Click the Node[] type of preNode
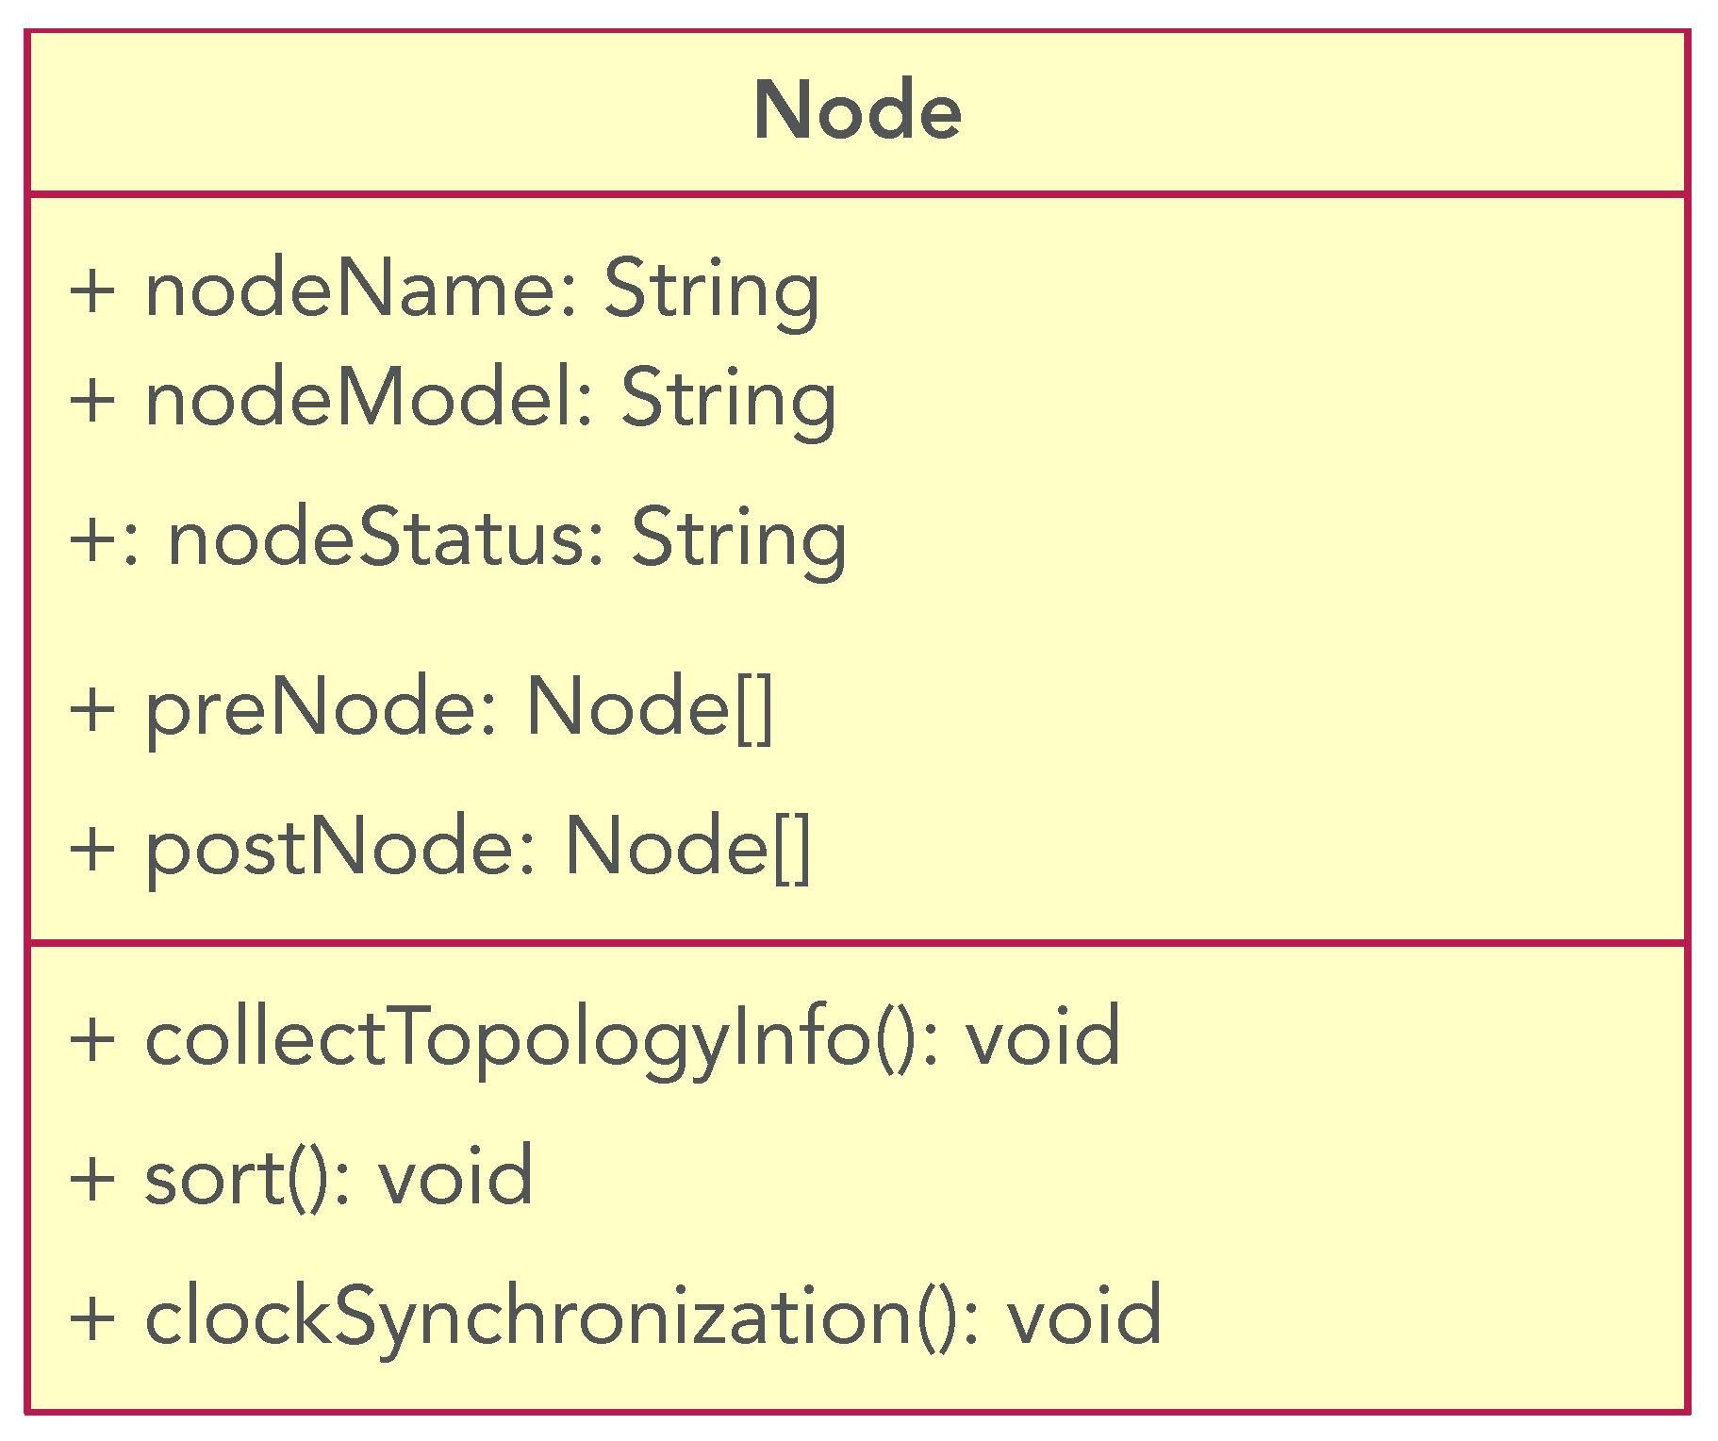 coord(649,707)
